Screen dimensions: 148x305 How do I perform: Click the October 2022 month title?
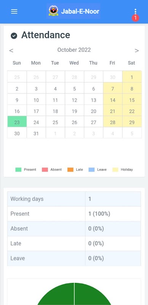[x=74, y=50]
